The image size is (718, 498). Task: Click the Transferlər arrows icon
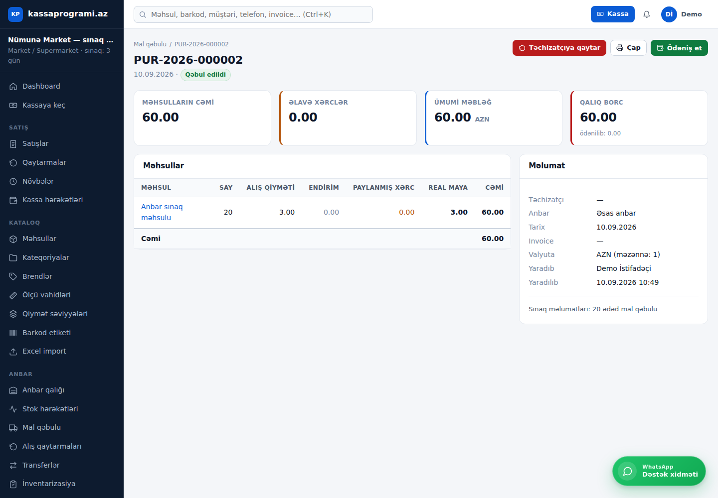13,465
